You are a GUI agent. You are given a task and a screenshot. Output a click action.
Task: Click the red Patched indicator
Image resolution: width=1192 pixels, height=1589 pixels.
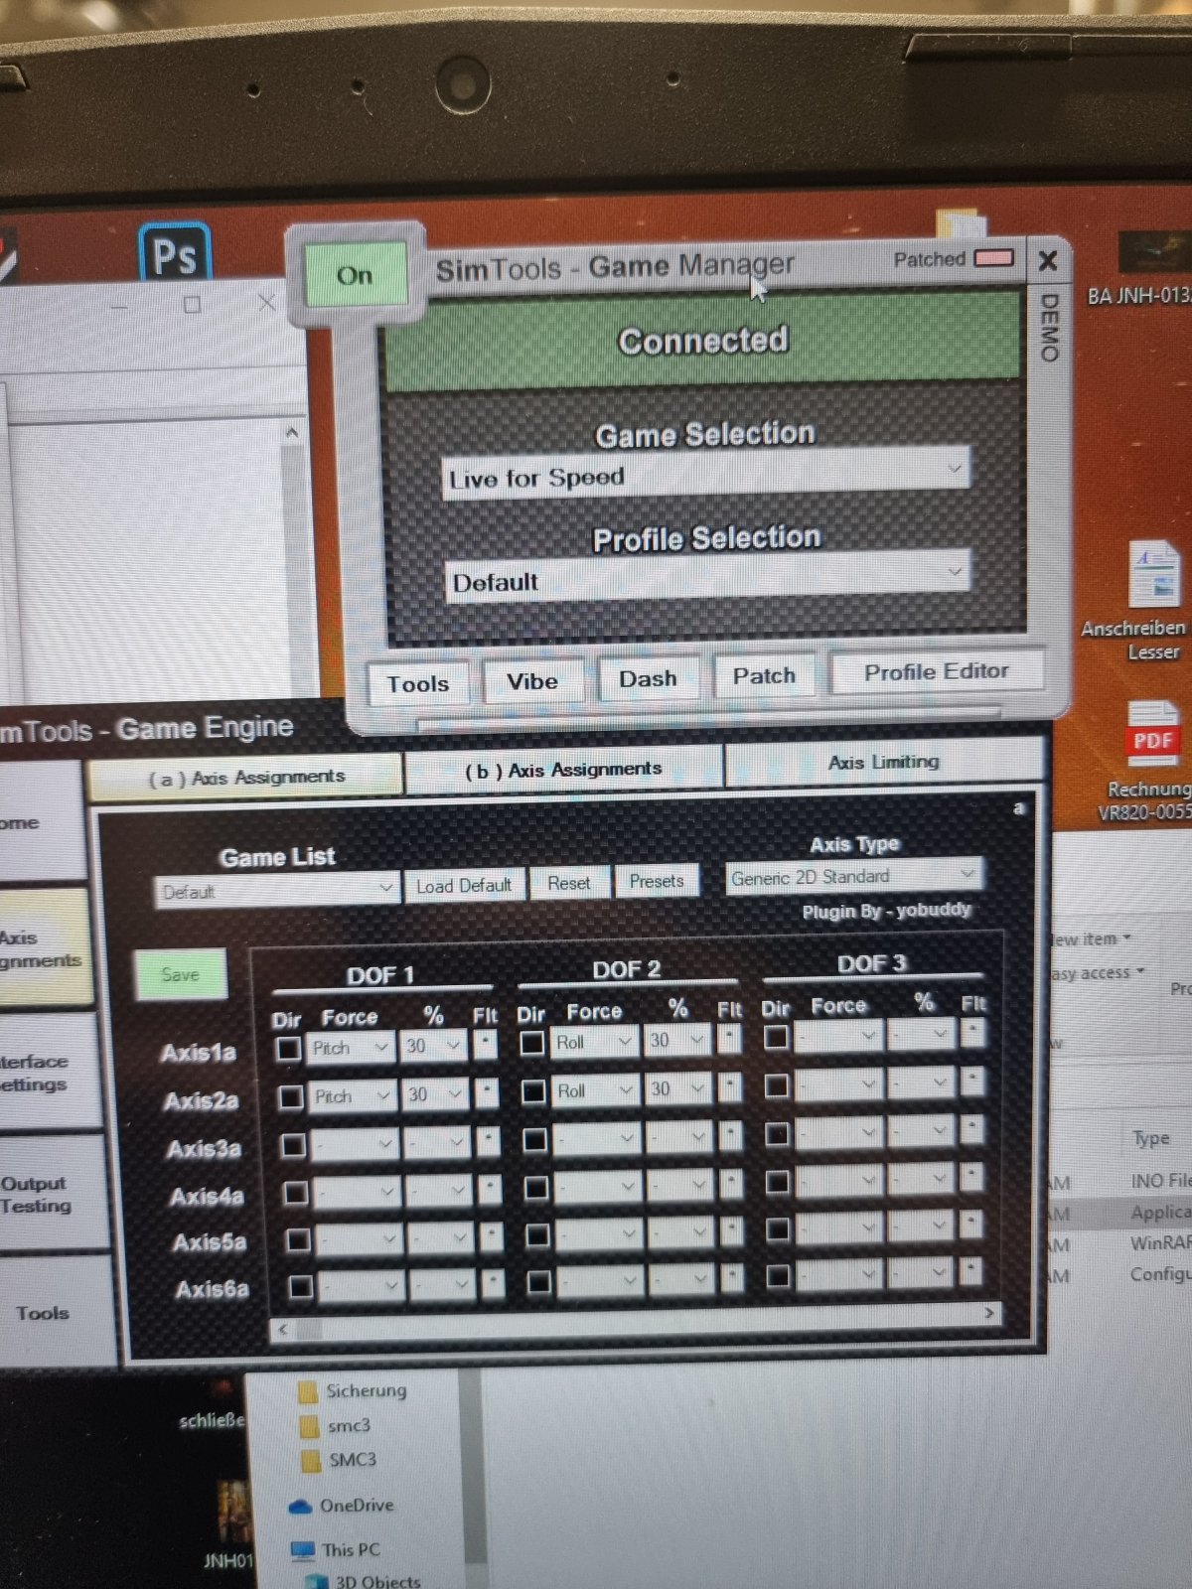click(x=993, y=258)
